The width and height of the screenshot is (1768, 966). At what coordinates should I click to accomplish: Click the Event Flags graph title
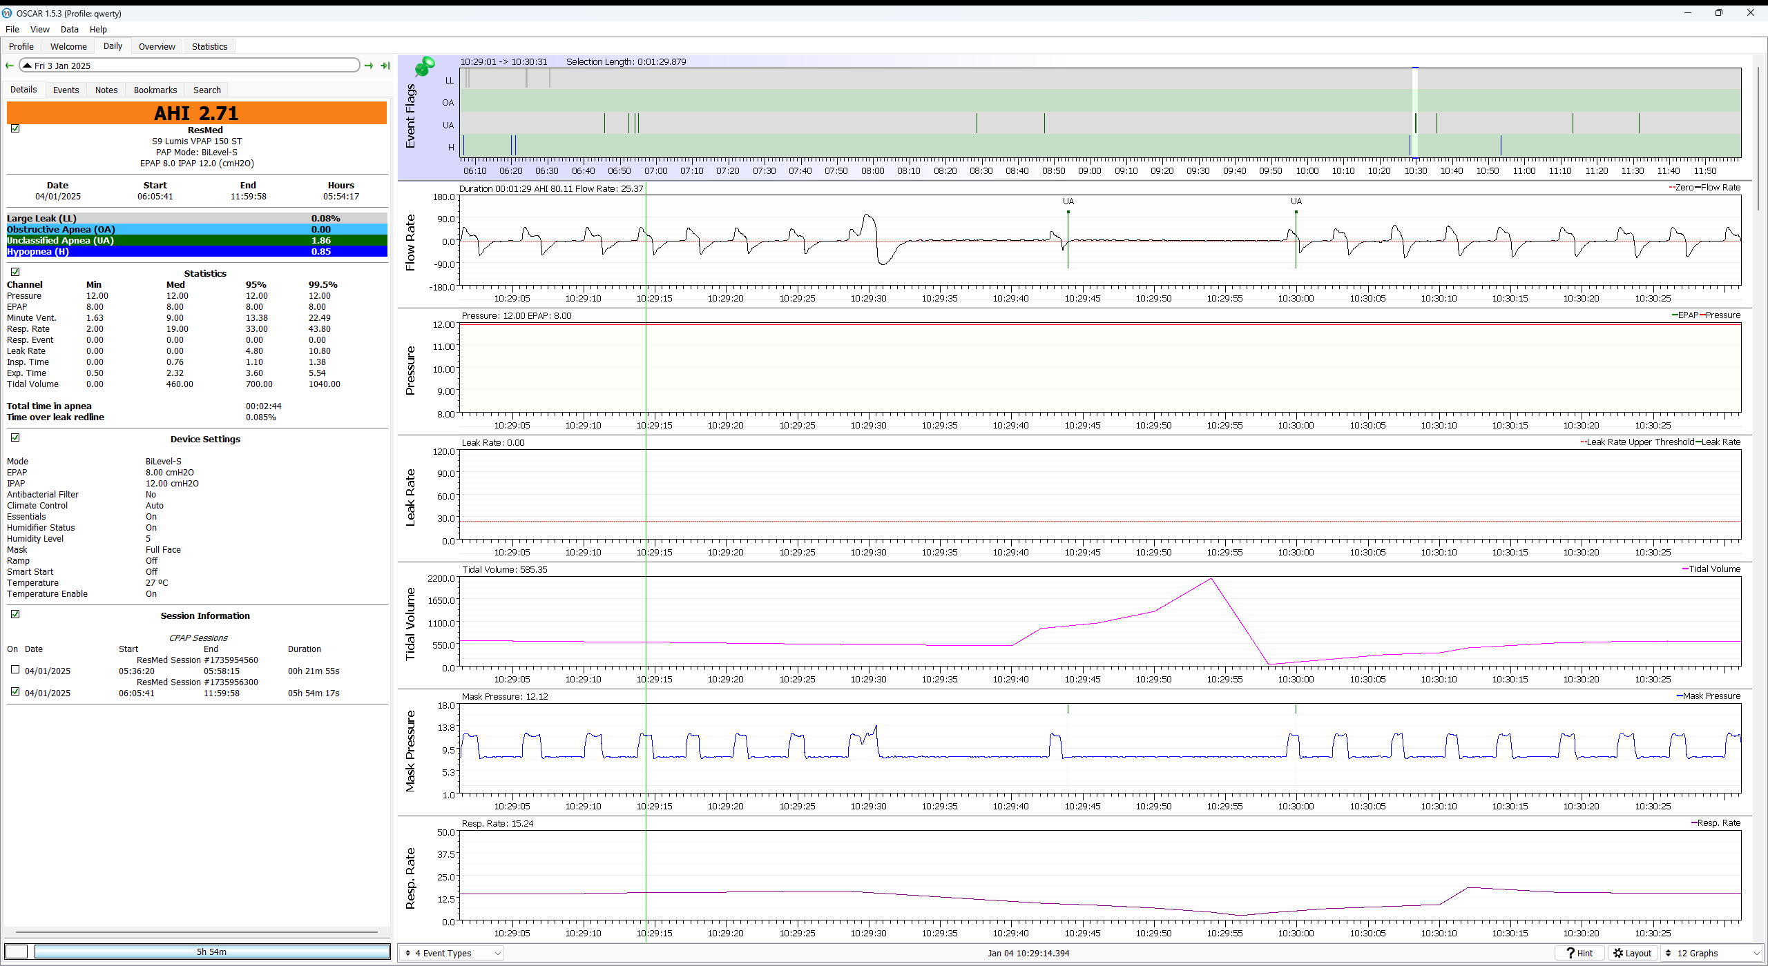click(410, 115)
